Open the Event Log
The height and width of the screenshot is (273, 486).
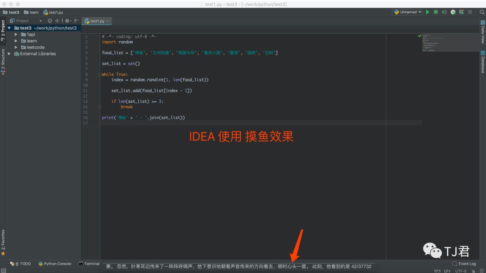(x=464, y=264)
